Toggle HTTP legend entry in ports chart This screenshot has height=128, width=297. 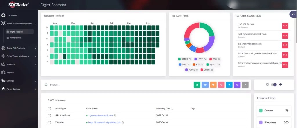tap(200, 59)
